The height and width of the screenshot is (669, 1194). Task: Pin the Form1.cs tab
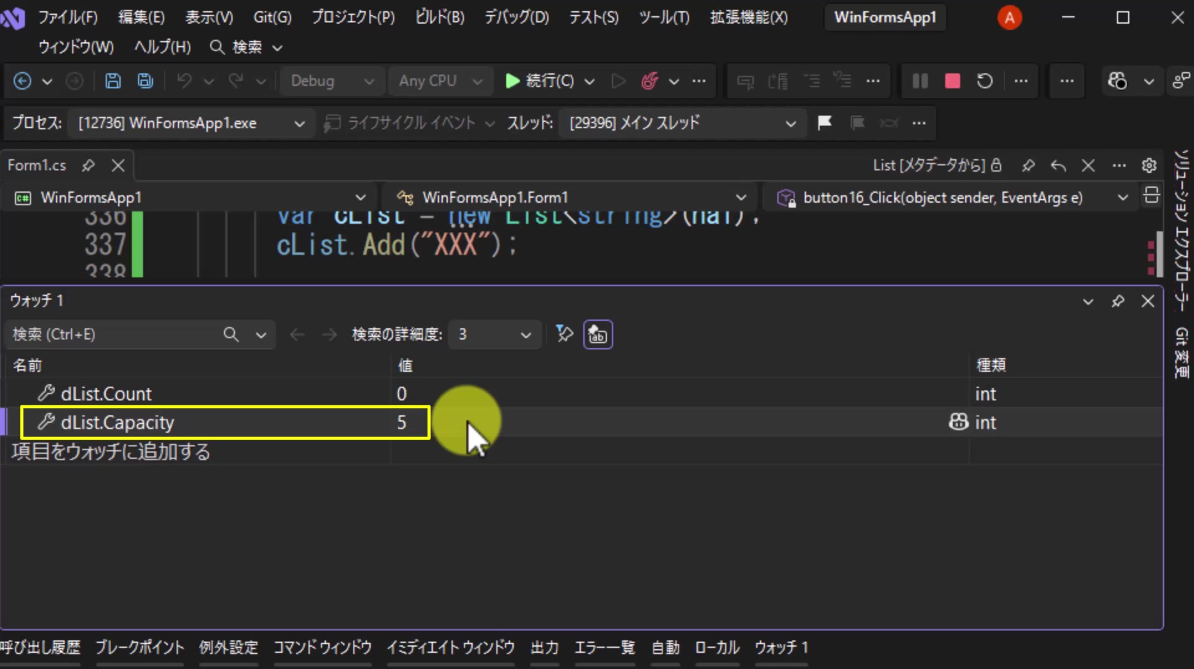pyautogui.click(x=88, y=165)
